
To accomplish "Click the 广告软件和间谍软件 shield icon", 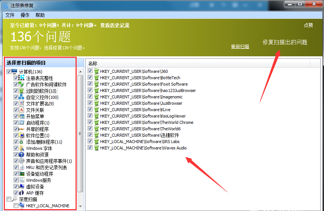I will (x=22, y=84).
